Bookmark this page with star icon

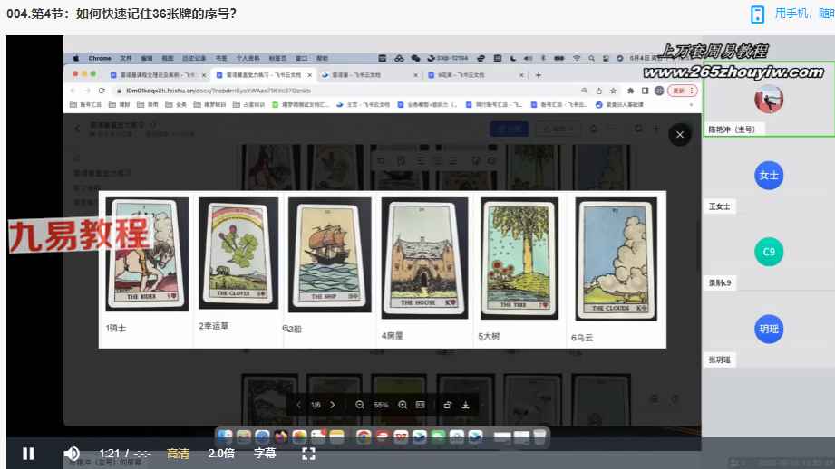click(613, 91)
